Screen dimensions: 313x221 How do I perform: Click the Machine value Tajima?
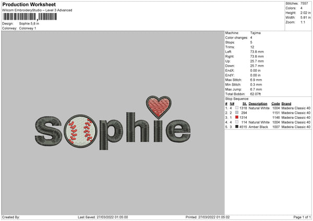click(255, 33)
